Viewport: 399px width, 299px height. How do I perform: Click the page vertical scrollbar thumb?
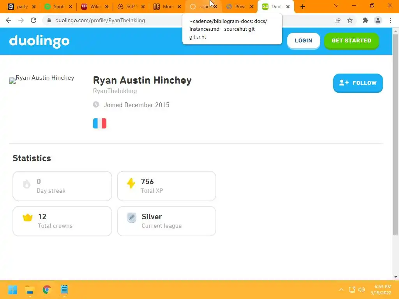click(395, 135)
